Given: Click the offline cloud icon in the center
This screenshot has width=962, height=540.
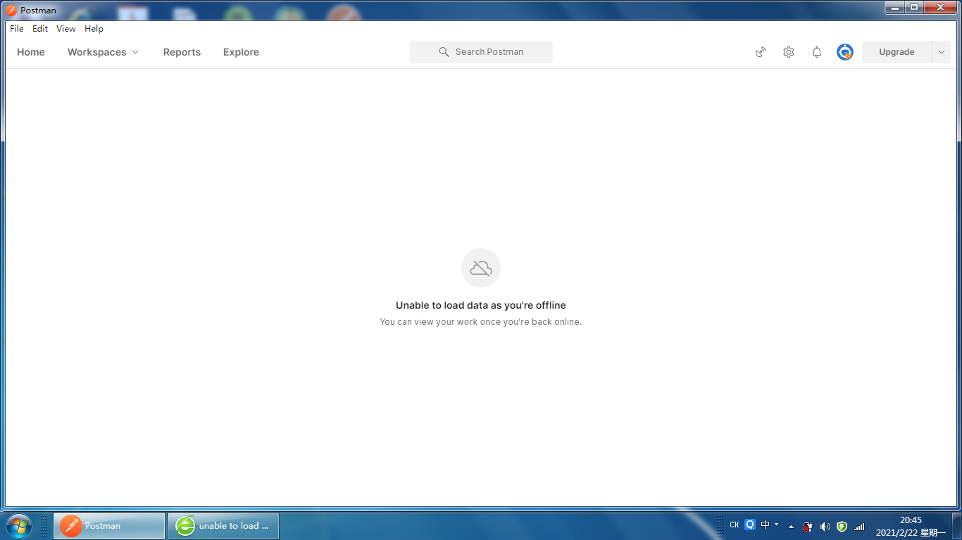Looking at the screenshot, I should tap(481, 268).
